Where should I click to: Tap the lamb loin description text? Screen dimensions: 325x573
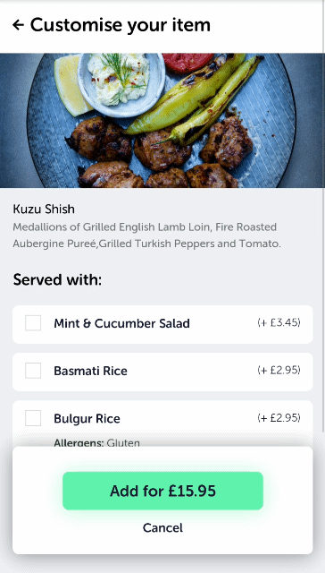point(146,235)
